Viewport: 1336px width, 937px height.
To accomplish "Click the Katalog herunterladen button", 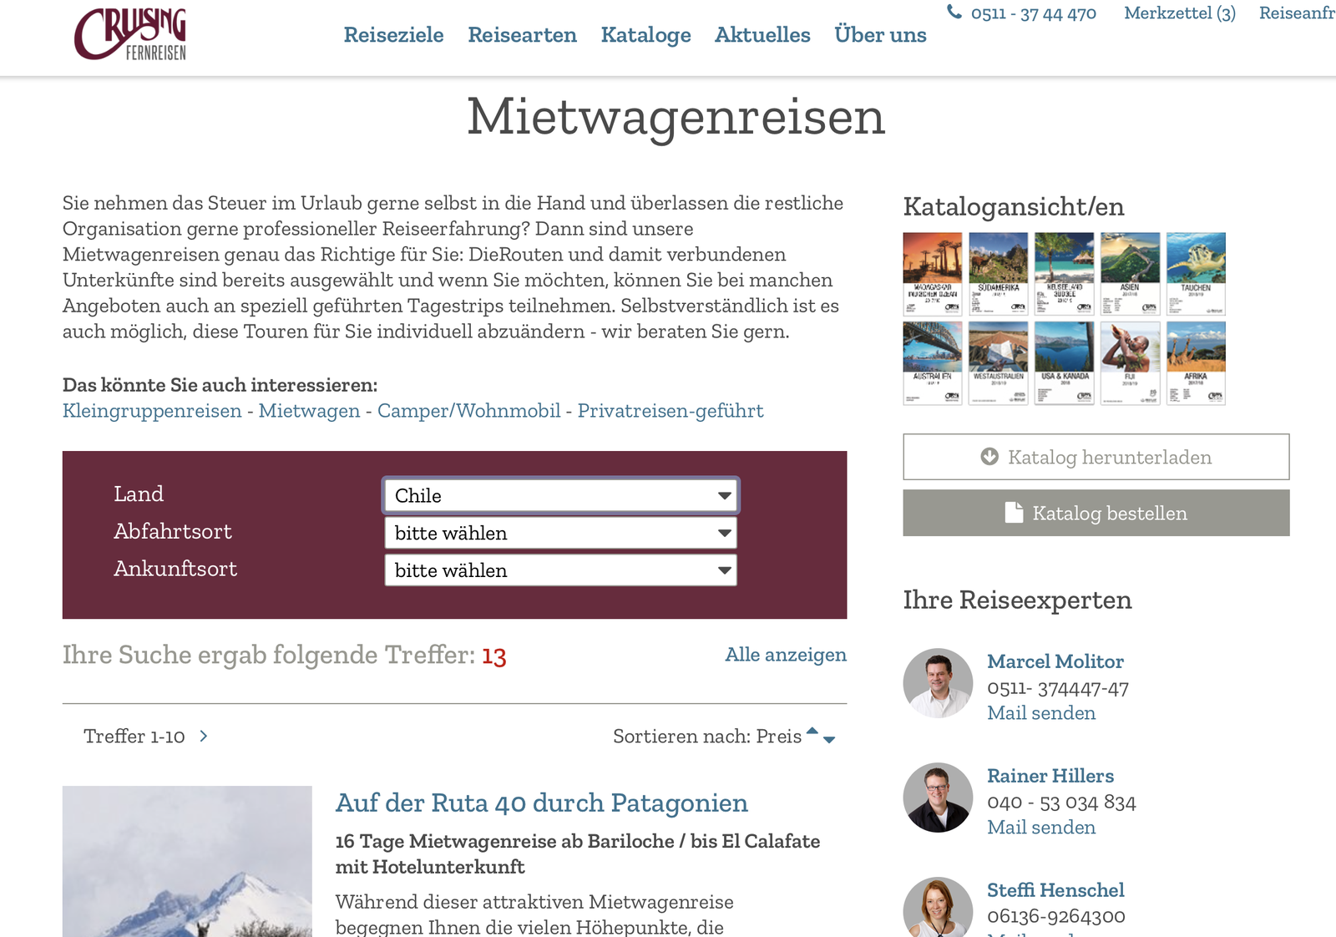I will click(1096, 457).
